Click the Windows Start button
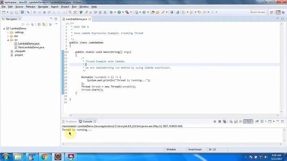The image size is (287, 161). 6,157
